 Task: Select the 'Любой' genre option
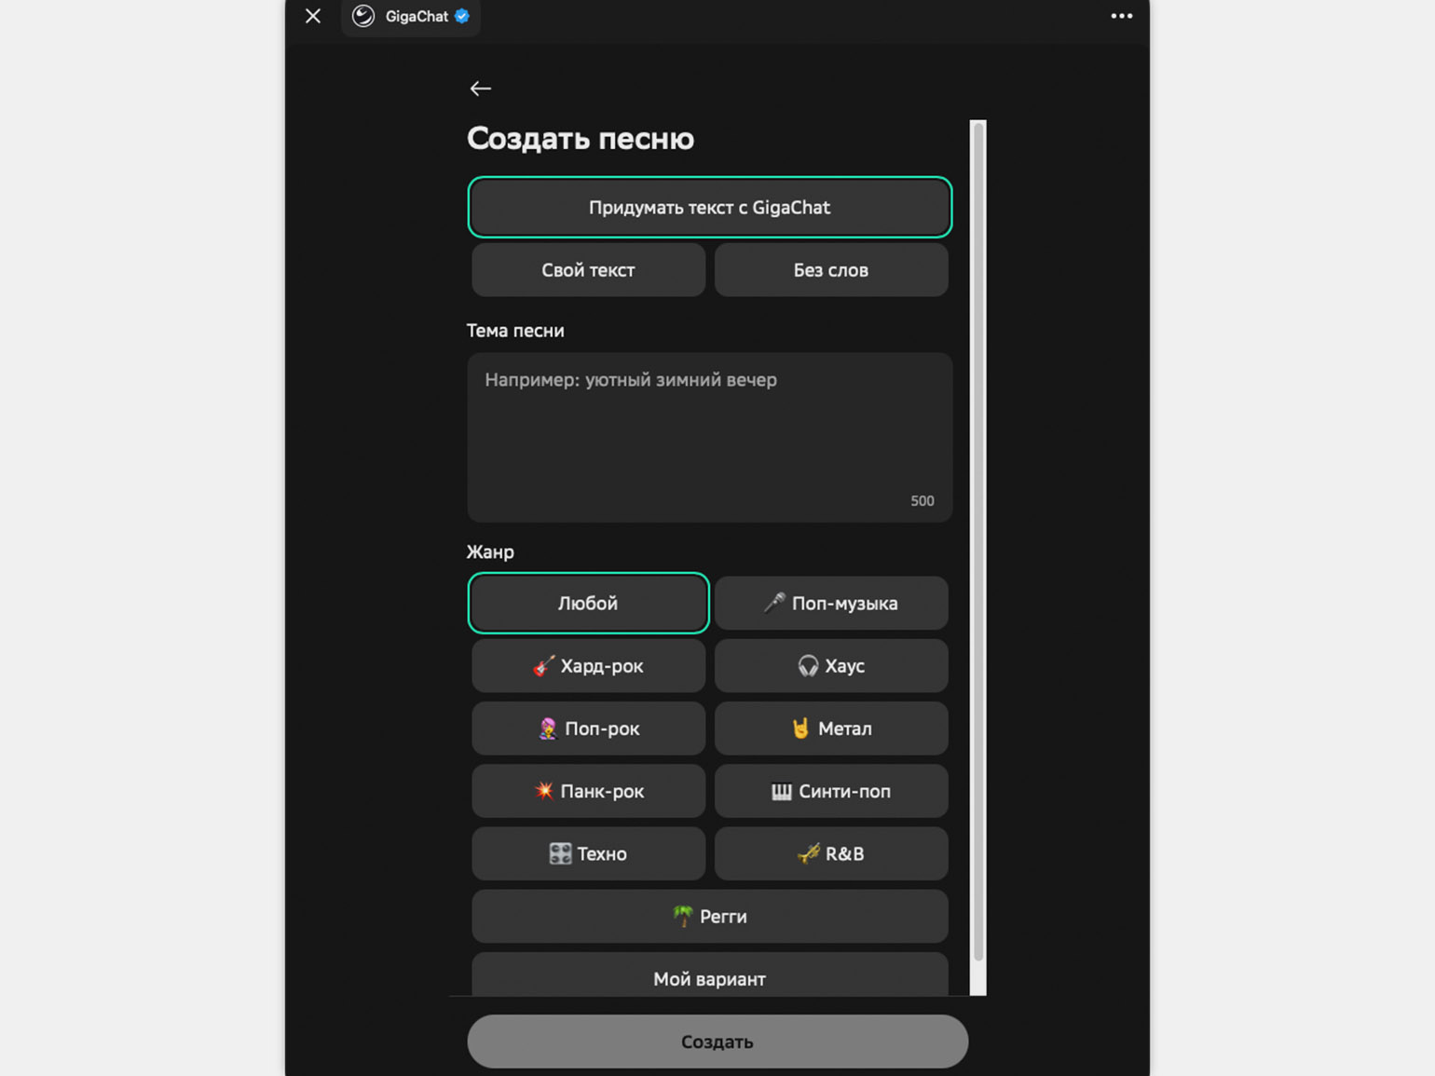[588, 603]
